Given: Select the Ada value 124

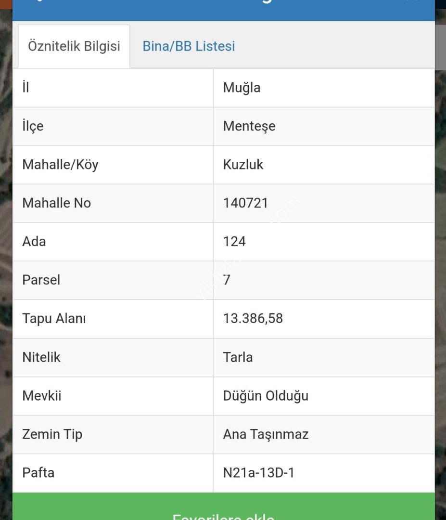Looking at the screenshot, I should [234, 241].
